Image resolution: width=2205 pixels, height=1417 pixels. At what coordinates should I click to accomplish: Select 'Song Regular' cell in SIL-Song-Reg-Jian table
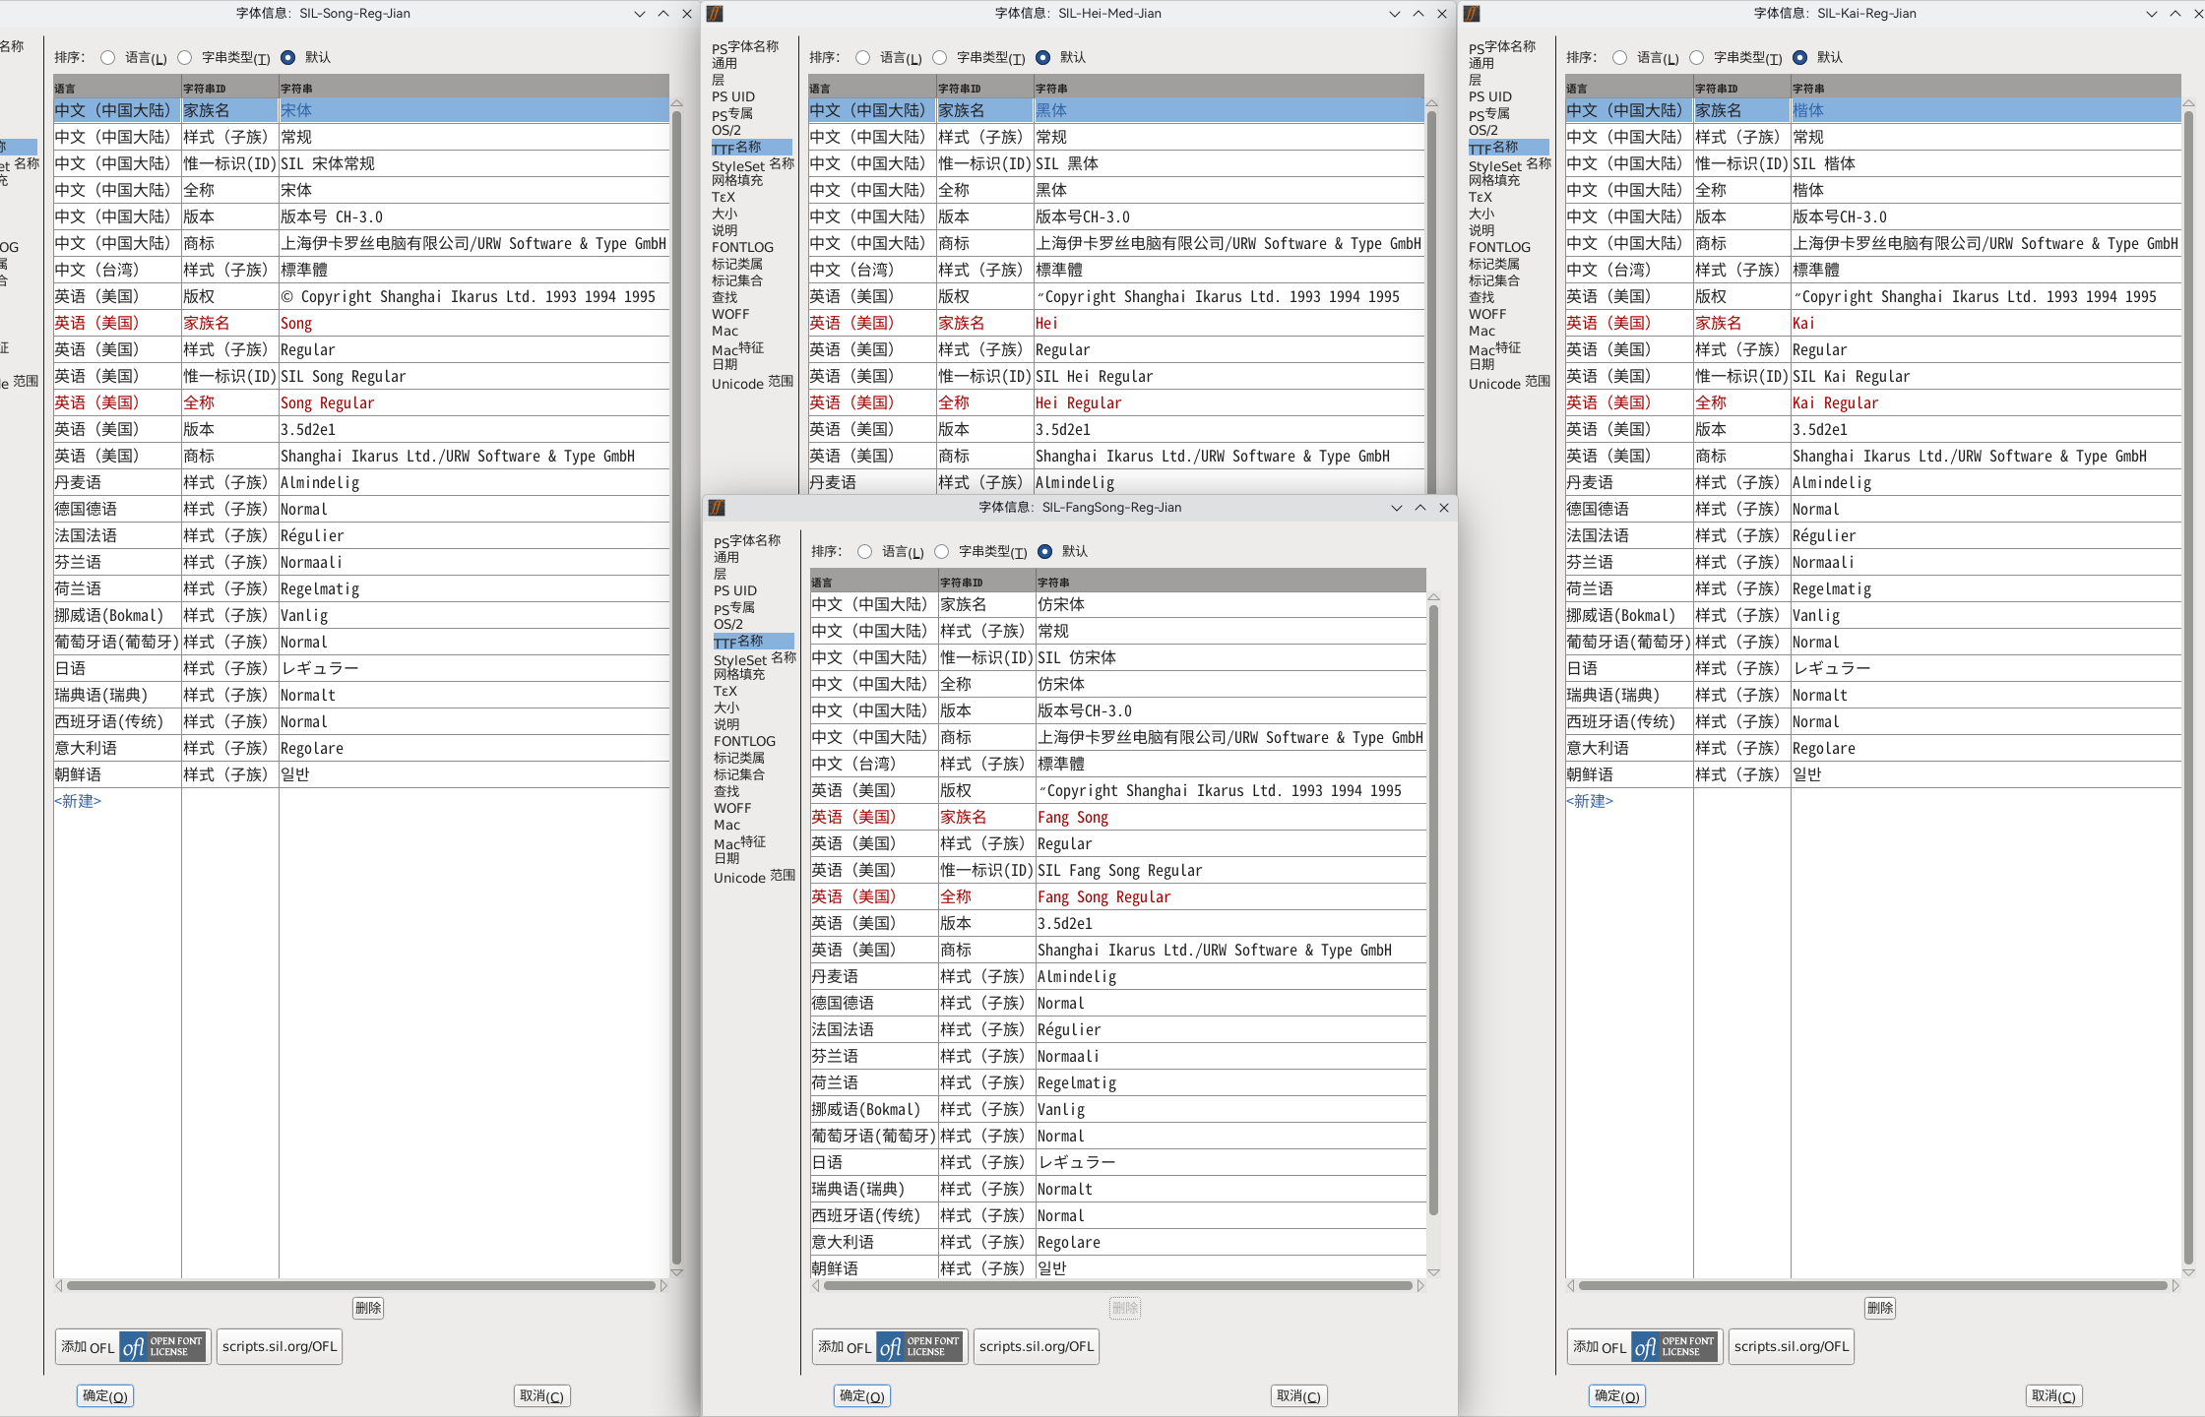pos(473,402)
